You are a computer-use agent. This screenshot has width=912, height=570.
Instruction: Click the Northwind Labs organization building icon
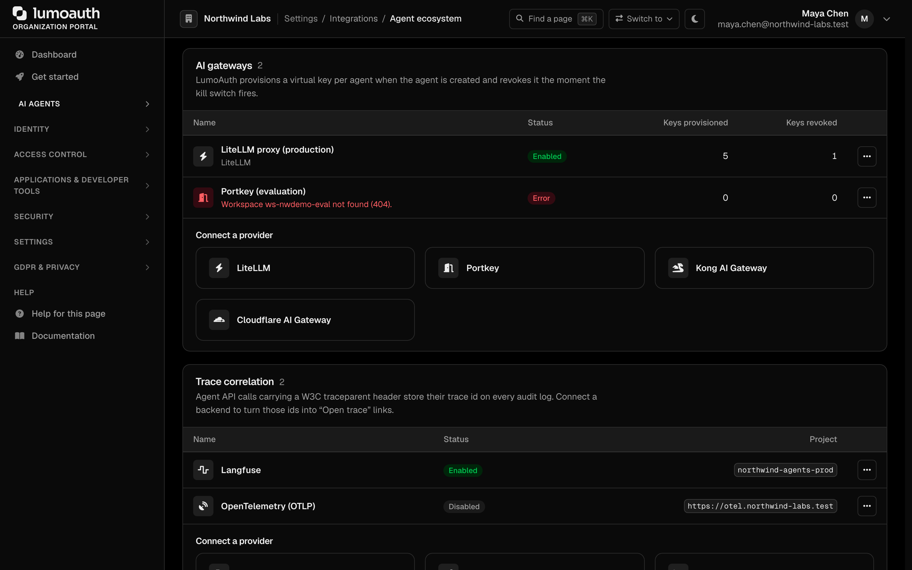[x=188, y=18]
